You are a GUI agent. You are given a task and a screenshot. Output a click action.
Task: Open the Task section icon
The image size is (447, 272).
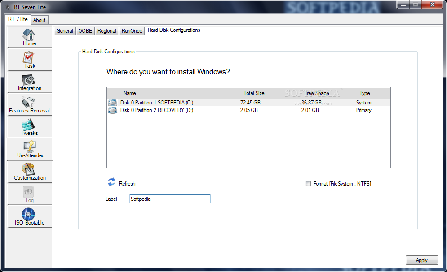click(28, 57)
